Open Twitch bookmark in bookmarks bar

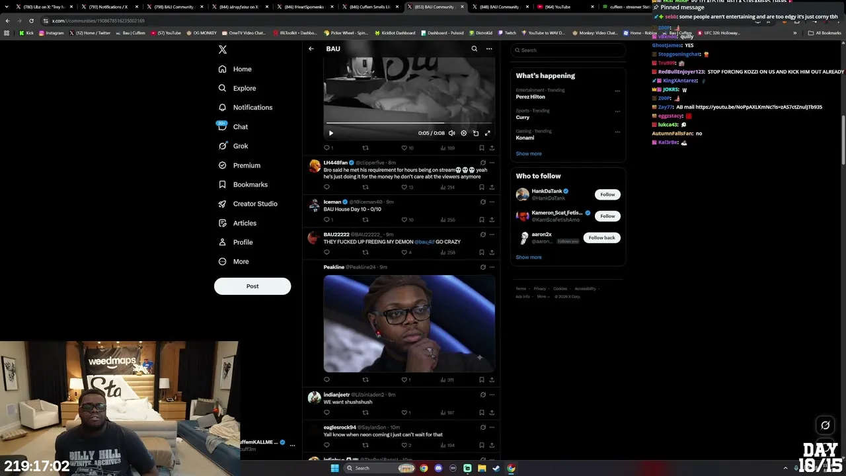(507, 32)
